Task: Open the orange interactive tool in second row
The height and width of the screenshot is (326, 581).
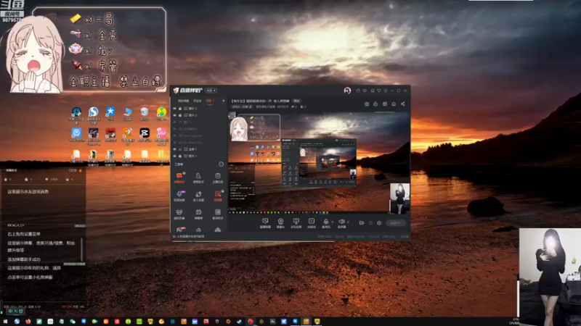Action: [217, 195]
